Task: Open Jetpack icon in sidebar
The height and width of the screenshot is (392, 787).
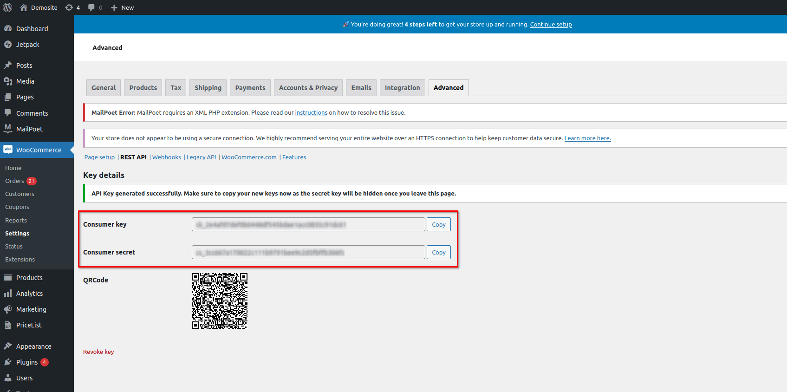Action: (x=8, y=45)
